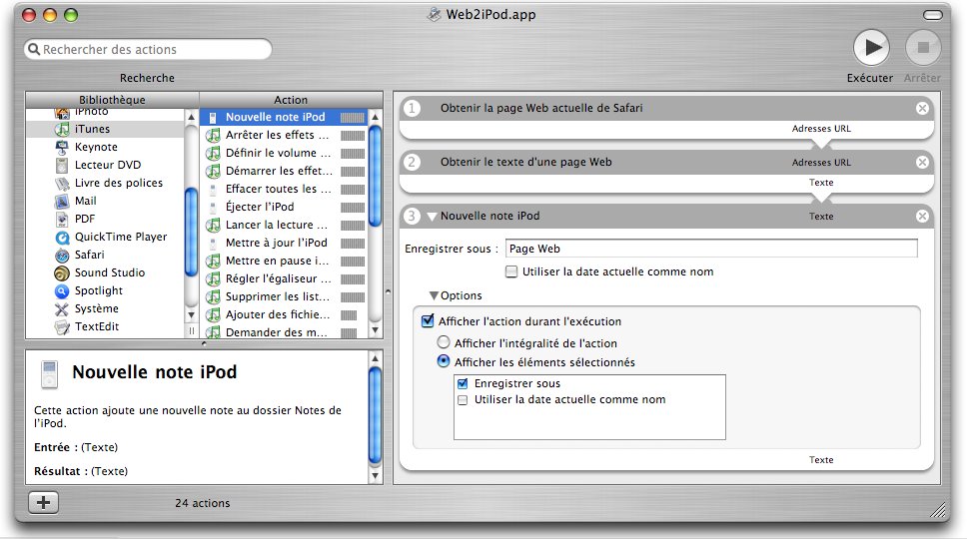Select the Safari library icon
Image resolution: width=967 pixels, height=539 pixels.
(62, 255)
